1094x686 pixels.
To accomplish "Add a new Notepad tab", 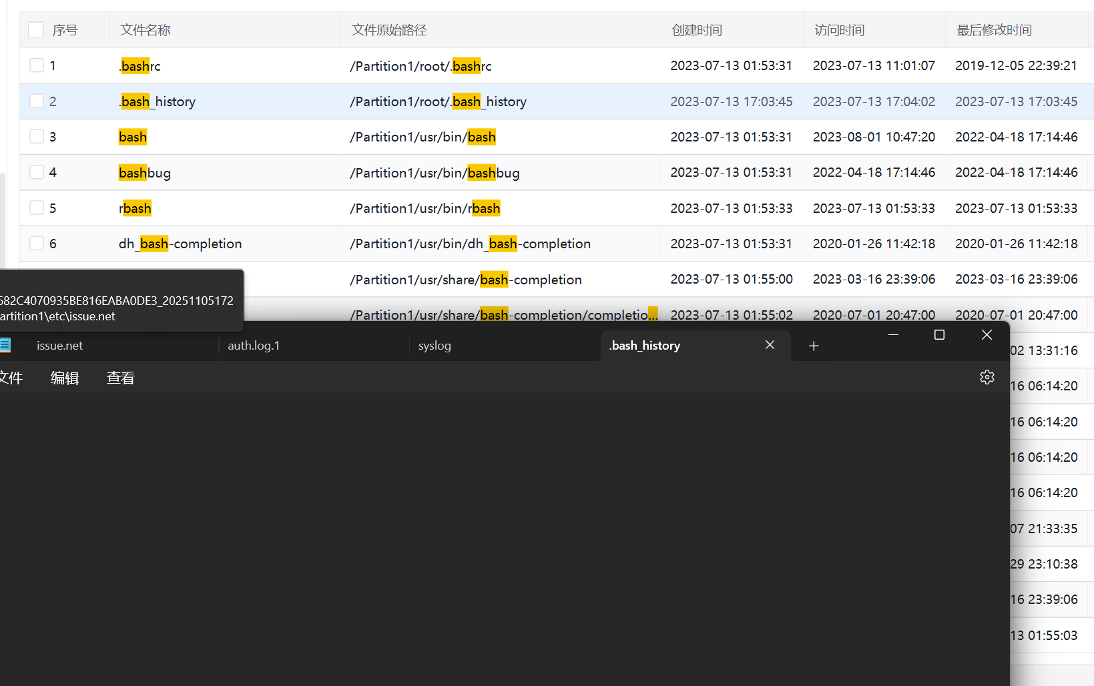I will 814,346.
